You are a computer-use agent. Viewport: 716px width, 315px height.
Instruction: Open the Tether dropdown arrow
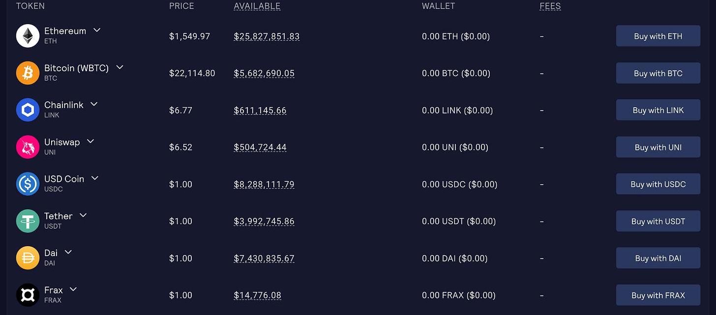83,215
